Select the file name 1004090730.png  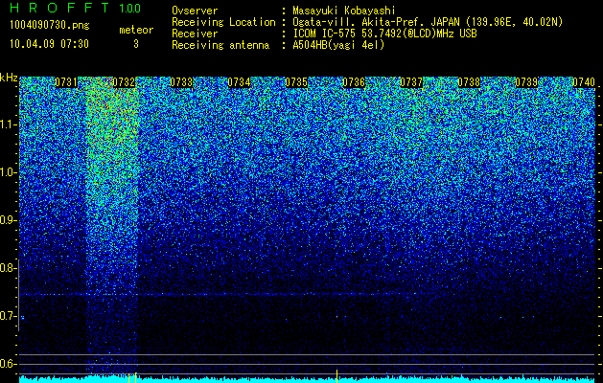(50, 26)
